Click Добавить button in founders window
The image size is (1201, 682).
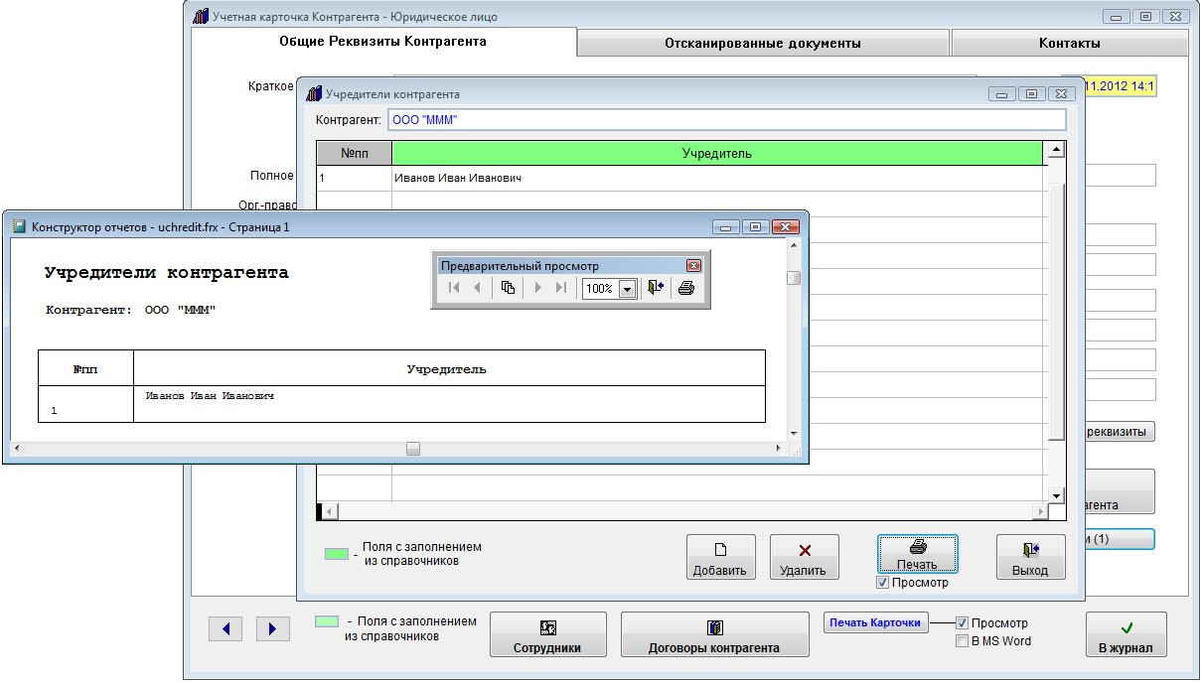pyautogui.click(x=721, y=557)
